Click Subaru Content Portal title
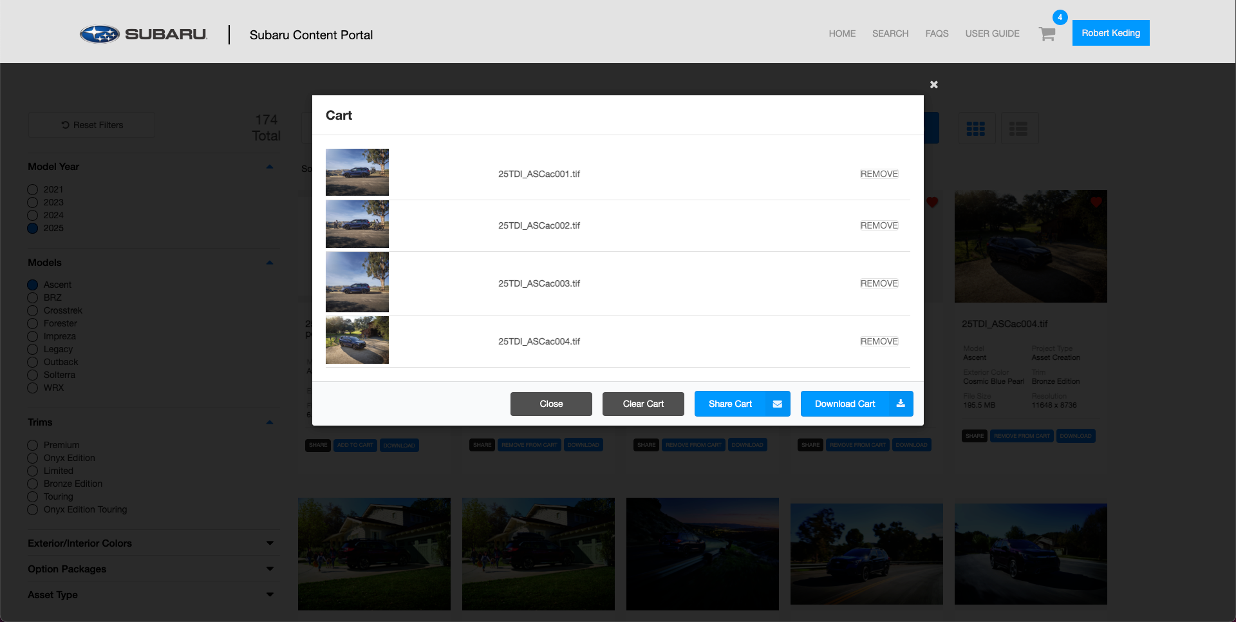The image size is (1236, 622). coord(311,35)
